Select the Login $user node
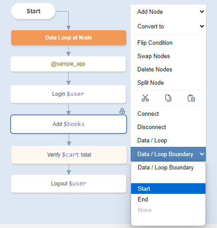The image size is (217, 228). click(68, 94)
